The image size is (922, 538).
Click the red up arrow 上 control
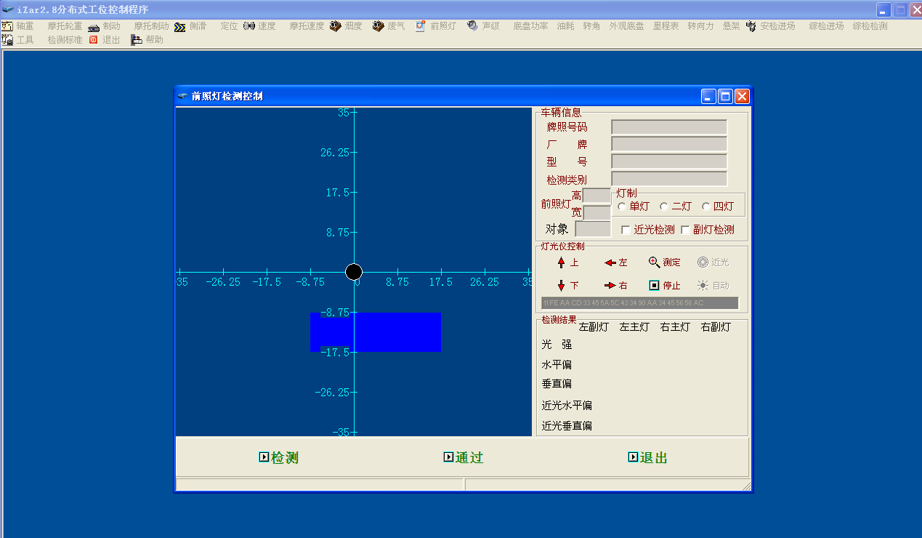[x=561, y=262]
